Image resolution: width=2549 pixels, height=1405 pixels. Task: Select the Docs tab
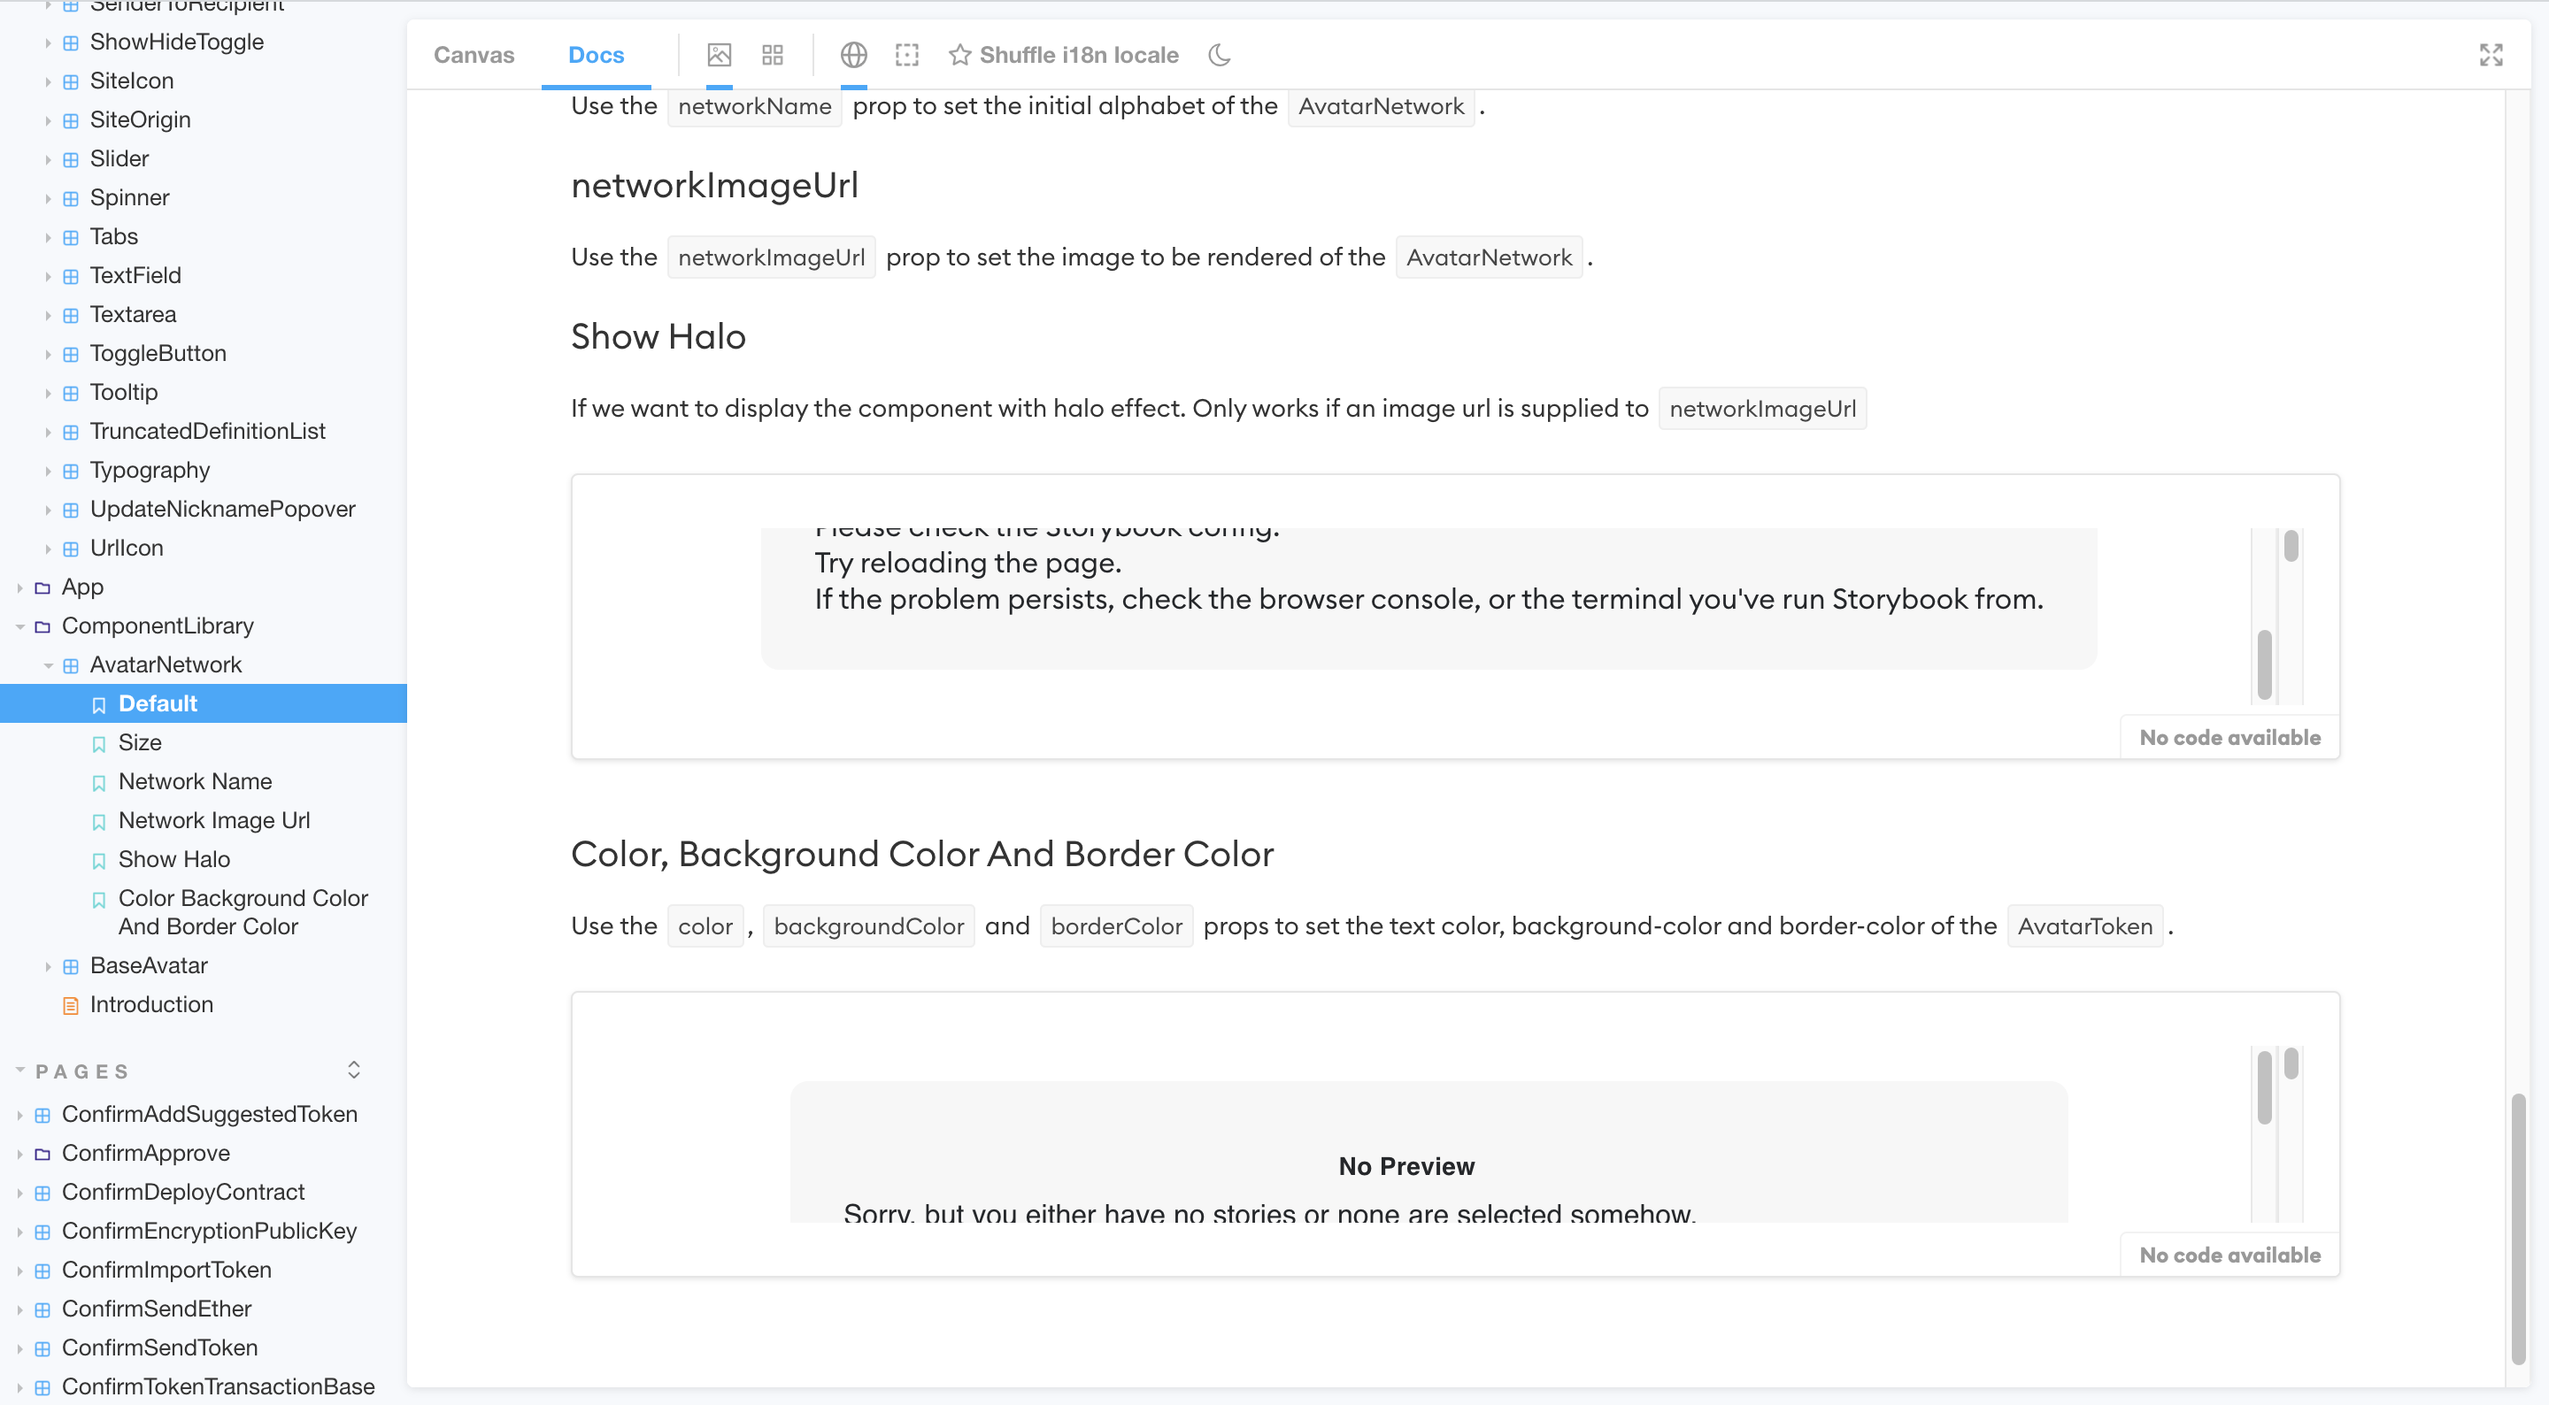[596, 55]
